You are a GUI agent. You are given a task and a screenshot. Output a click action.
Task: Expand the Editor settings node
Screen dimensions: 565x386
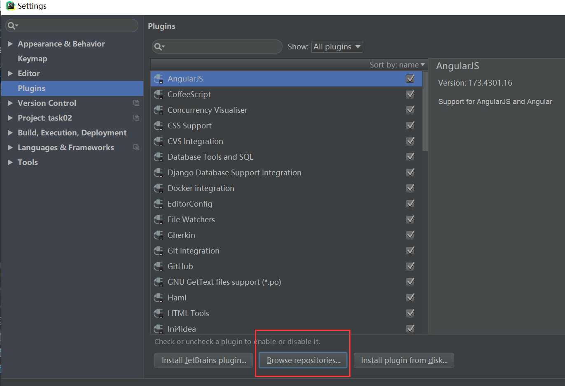[x=10, y=73]
